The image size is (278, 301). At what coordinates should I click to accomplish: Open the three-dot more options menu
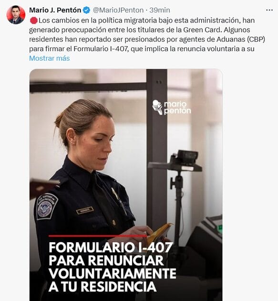click(x=269, y=10)
